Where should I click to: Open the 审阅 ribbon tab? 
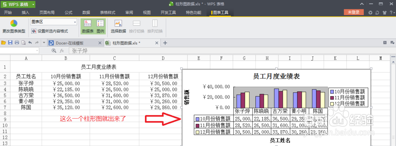point(129,12)
